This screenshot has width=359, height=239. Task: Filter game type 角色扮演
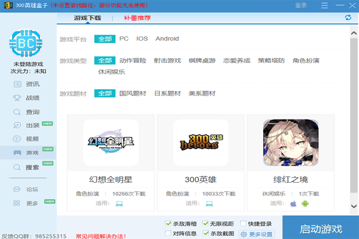(x=306, y=60)
